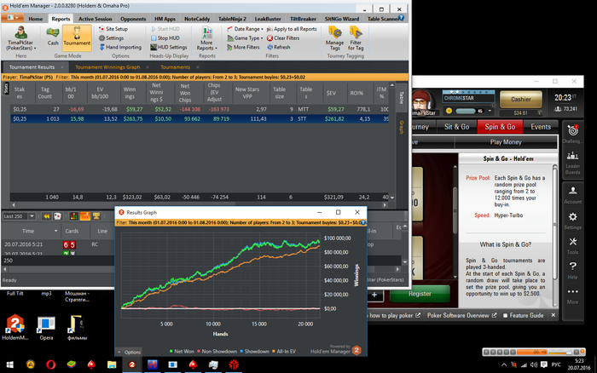Click the Table side tab
The image size is (597, 373).
coord(402,97)
